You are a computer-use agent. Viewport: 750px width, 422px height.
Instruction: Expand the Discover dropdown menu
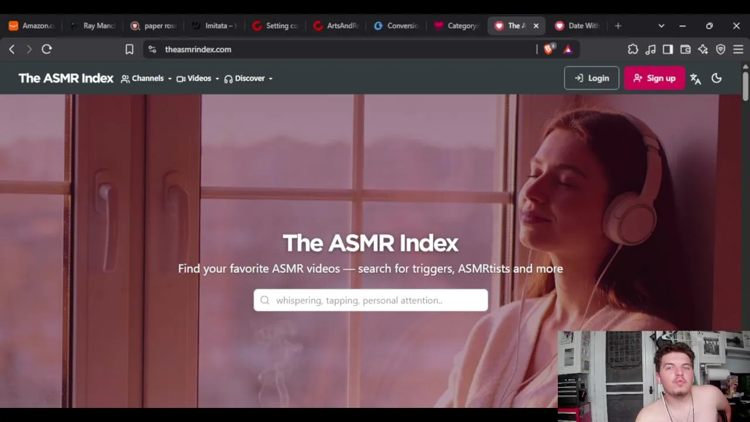[248, 78]
